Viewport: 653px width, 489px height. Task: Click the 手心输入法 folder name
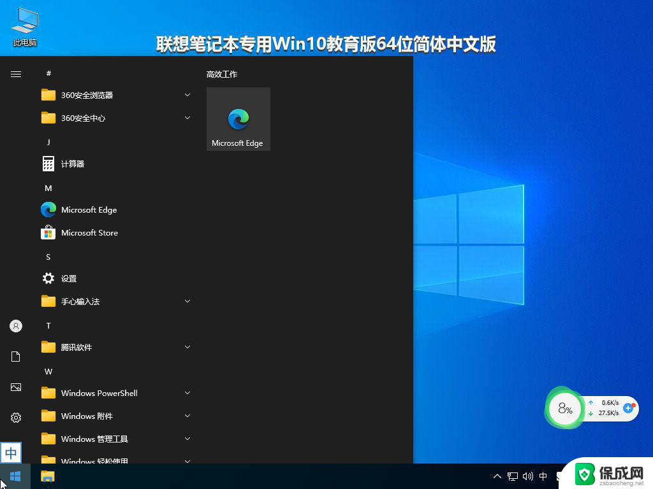80,301
